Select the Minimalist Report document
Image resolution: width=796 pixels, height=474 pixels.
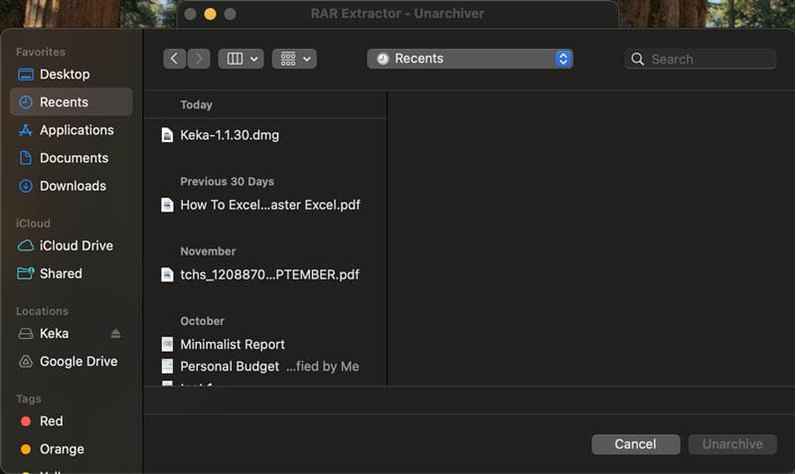(x=233, y=345)
